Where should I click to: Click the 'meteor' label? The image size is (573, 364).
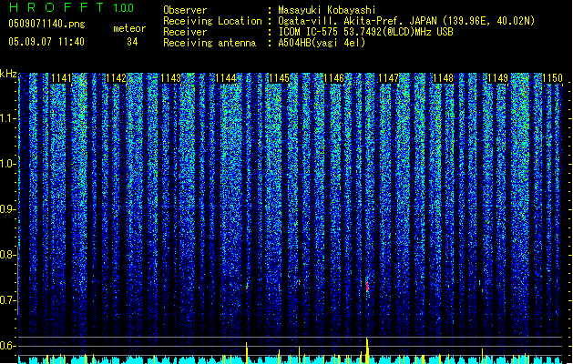coord(129,28)
